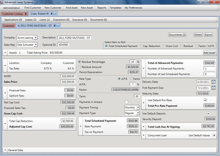220x156 pixels.
Task: Open the Company dropdown
Action: pyautogui.click(x=35, y=38)
